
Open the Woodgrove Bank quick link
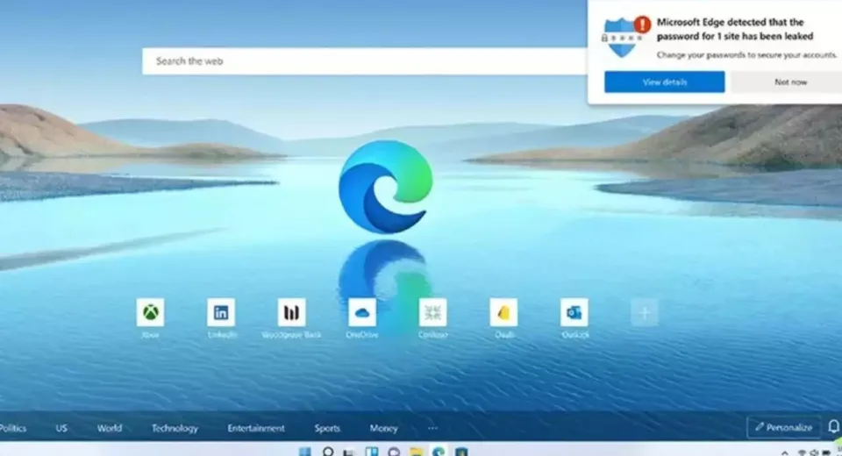(291, 313)
